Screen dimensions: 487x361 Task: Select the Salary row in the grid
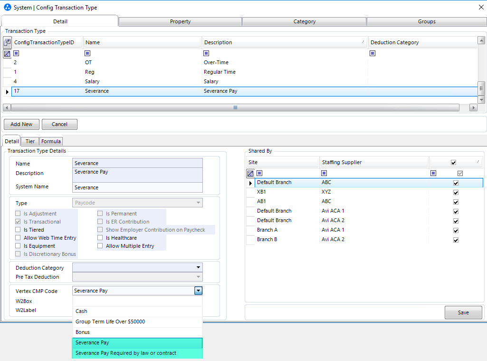pyautogui.click(x=244, y=81)
